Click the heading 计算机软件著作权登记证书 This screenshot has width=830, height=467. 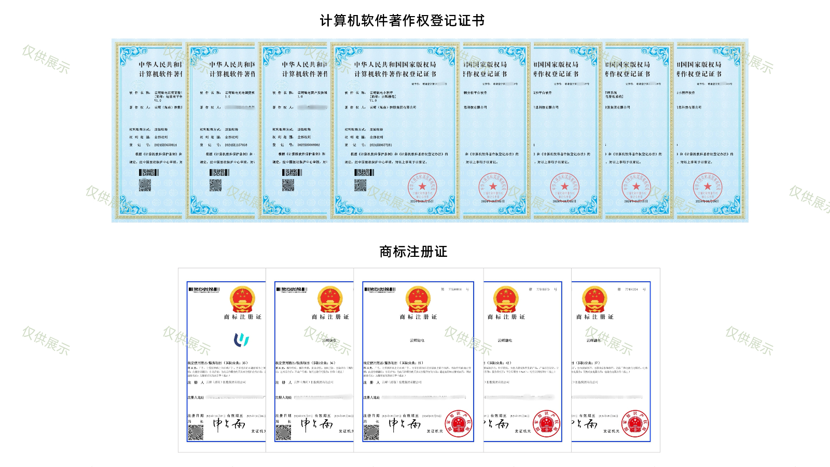[x=402, y=21]
